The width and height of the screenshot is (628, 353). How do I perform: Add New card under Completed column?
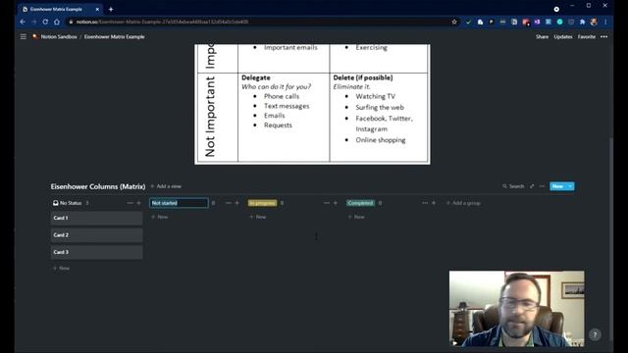[x=356, y=217]
